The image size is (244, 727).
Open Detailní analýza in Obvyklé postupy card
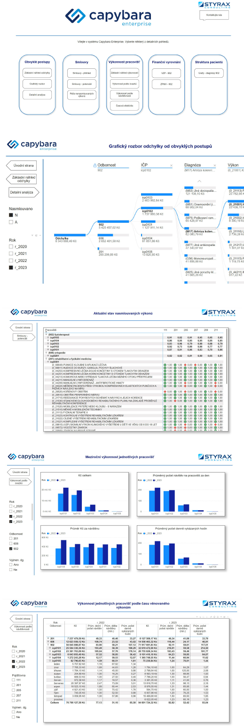click(x=36, y=95)
